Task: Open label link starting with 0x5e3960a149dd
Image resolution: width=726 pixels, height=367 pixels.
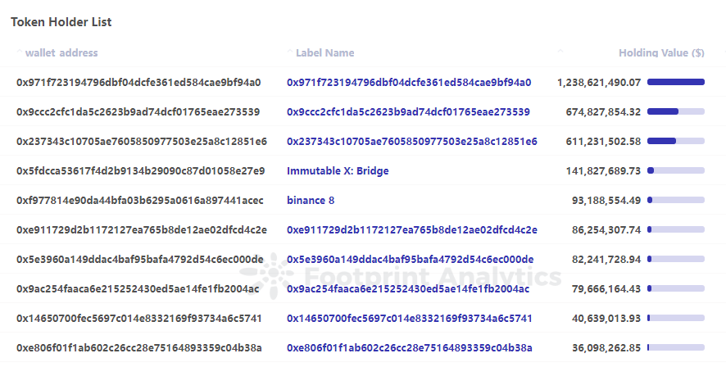Action: click(410, 260)
